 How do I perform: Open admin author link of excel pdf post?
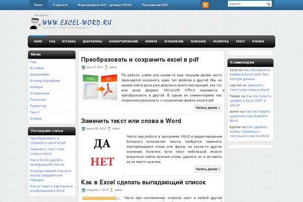pos(113,67)
